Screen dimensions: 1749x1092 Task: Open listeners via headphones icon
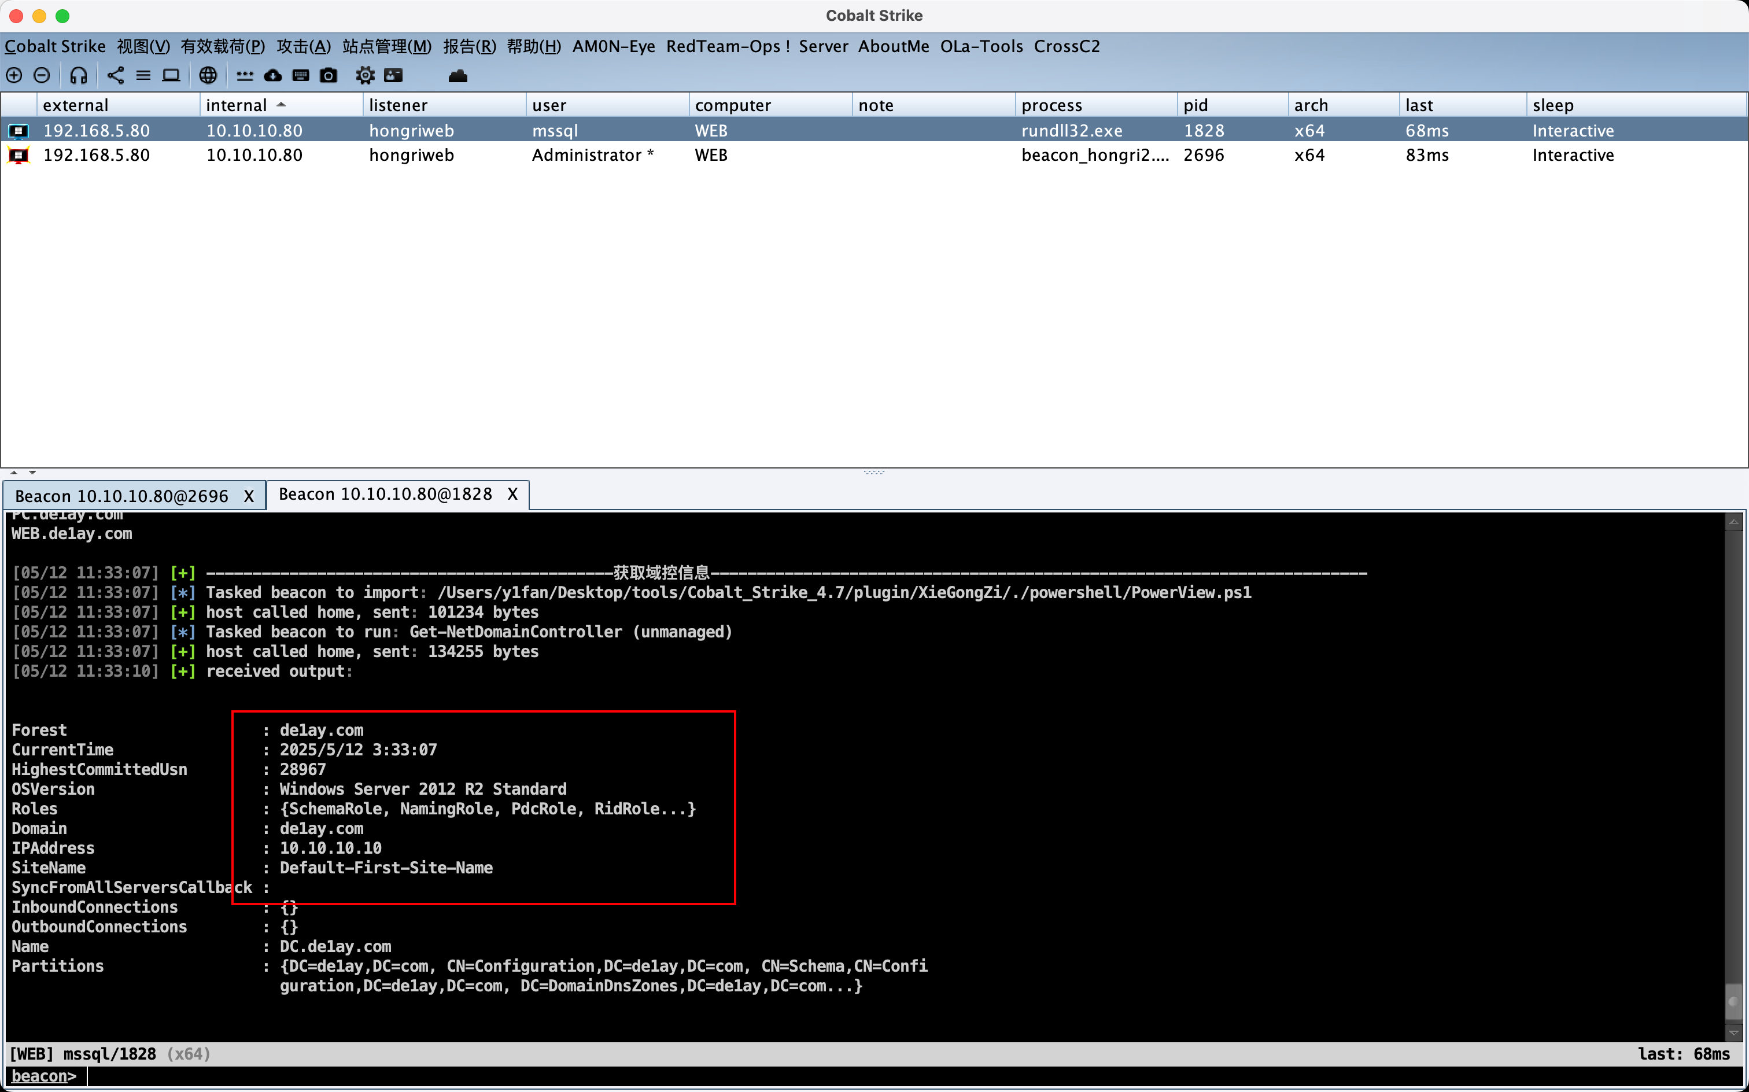[x=79, y=75]
